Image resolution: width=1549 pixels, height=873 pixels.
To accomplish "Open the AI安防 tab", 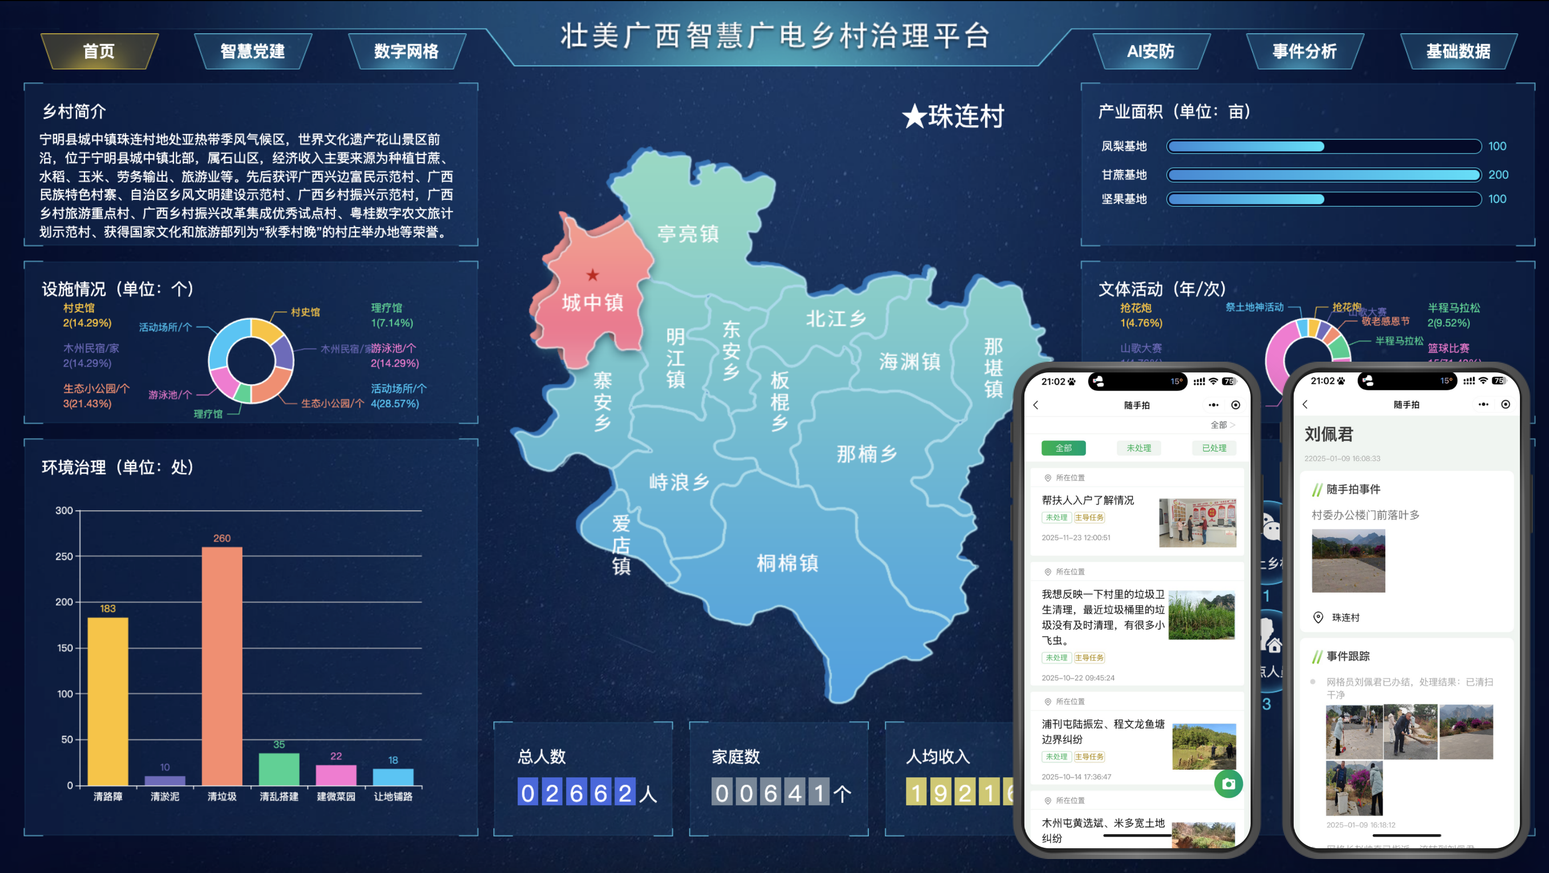I will 1151,52.
